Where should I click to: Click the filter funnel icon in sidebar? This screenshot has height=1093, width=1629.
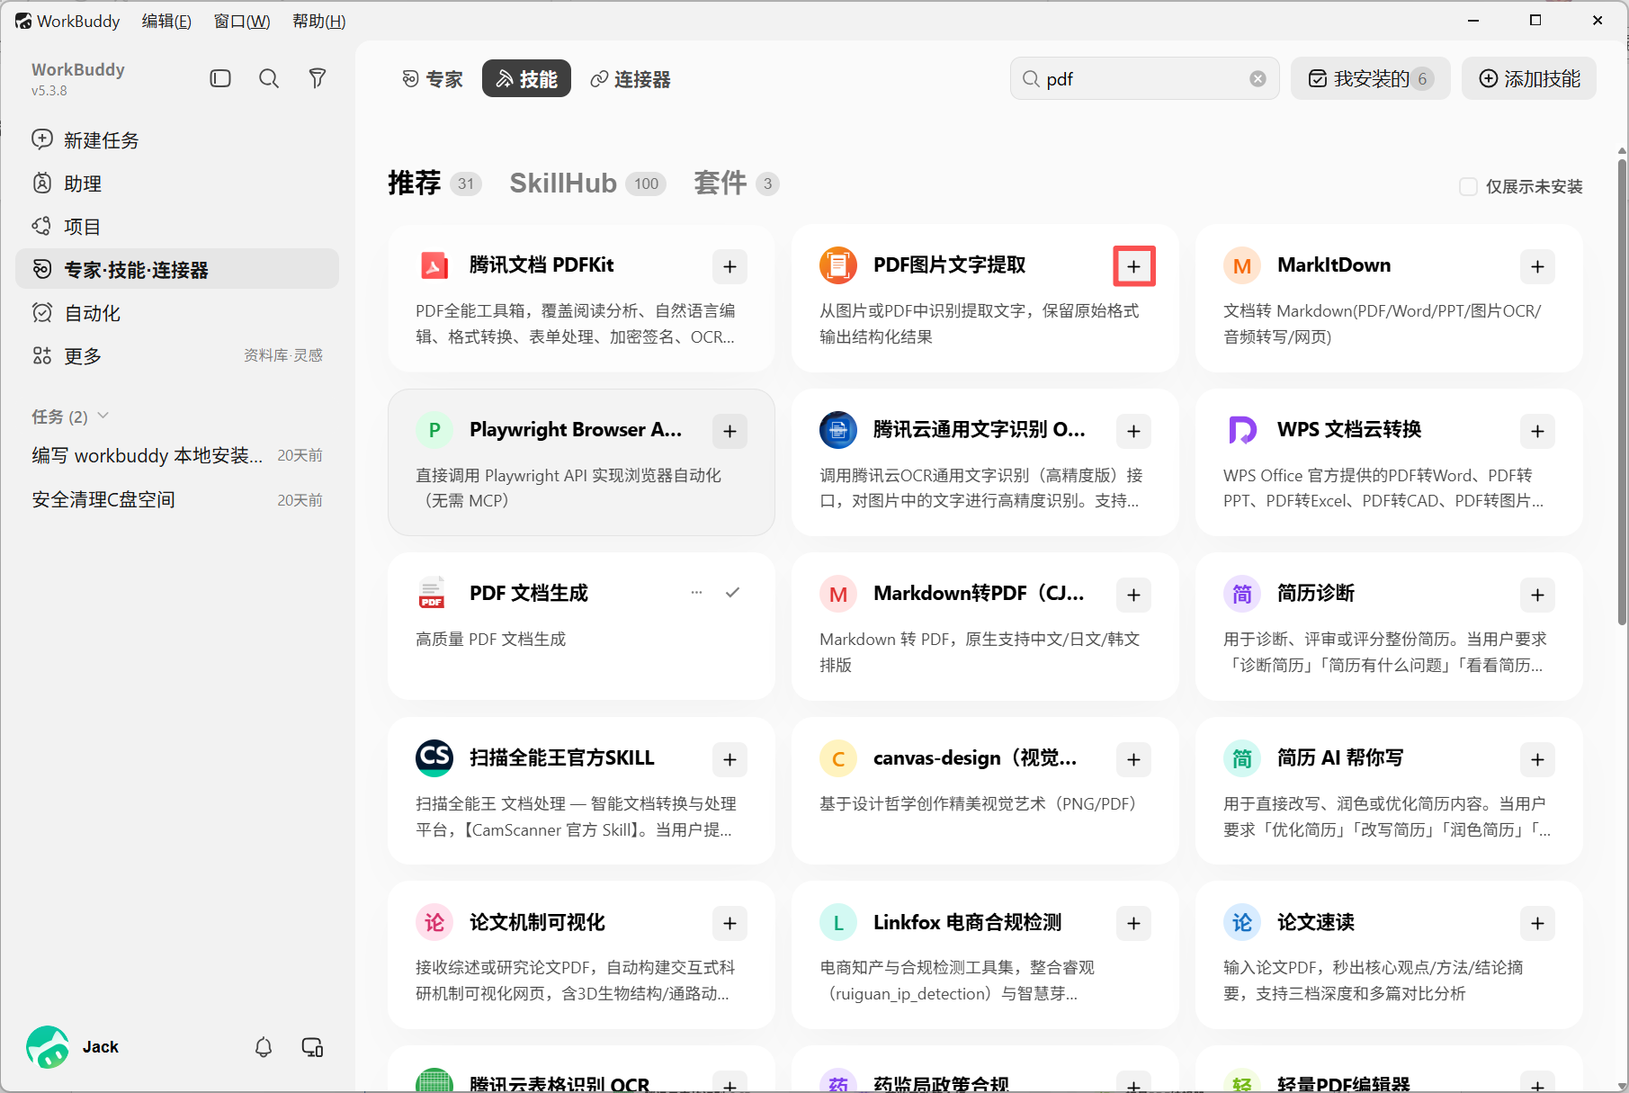click(318, 79)
